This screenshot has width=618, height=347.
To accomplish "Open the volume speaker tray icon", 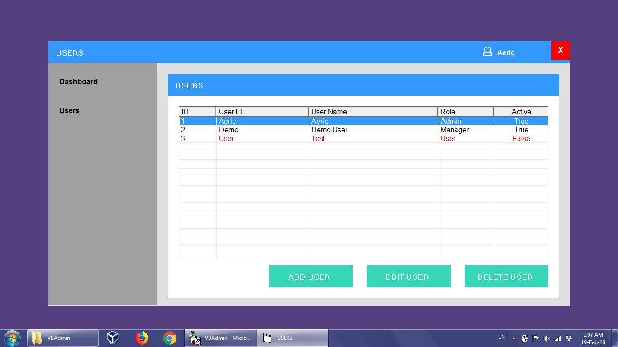I will click(547, 338).
